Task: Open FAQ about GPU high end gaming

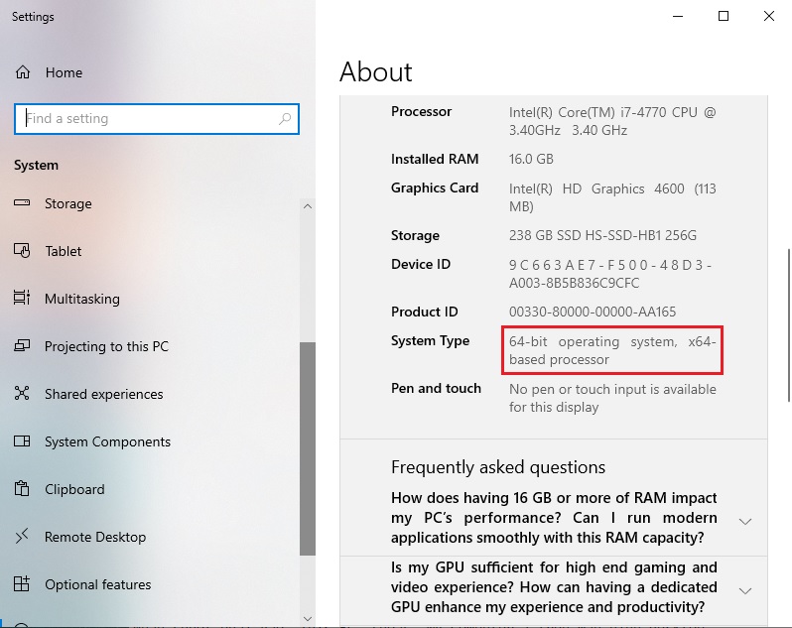Action: click(554, 587)
